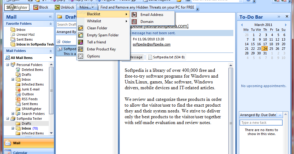Open the More... dropdown menu
The image size is (294, 154).
[87, 7]
